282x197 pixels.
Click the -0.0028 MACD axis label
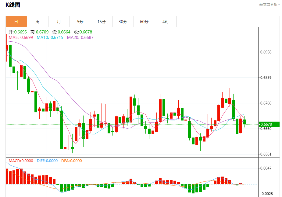pyautogui.click(x=266, y=194)
